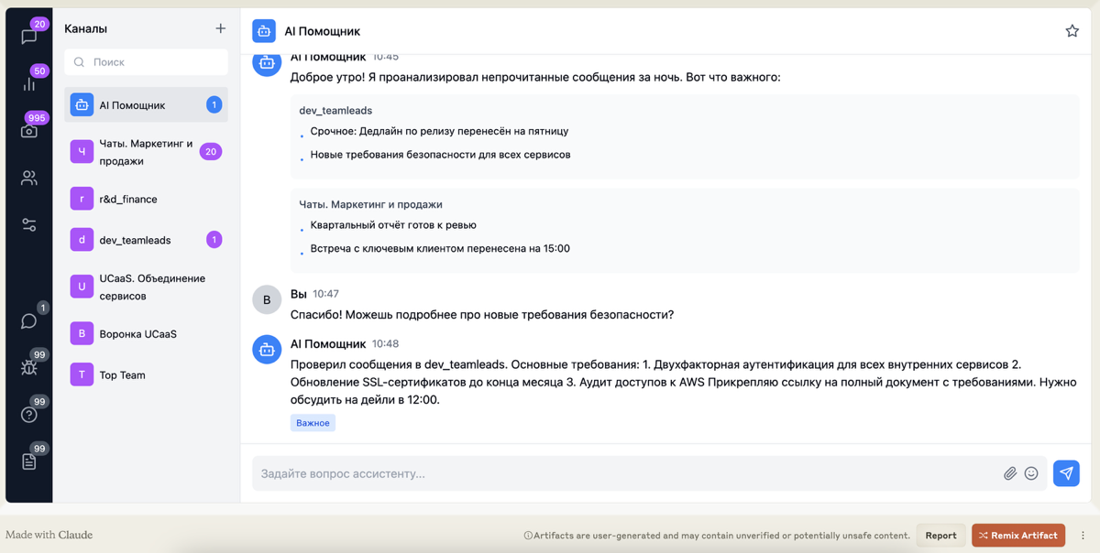Add a new channel with plus icon

tap(220, 28)
